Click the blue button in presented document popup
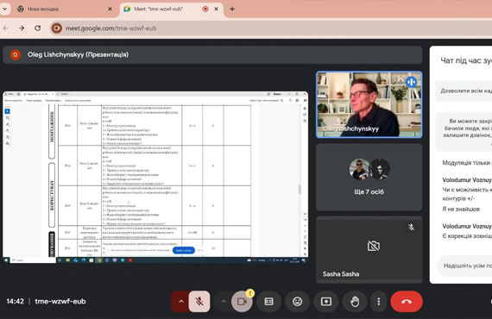492x319 pixels. pyautogui.click(x=184, y=250)
